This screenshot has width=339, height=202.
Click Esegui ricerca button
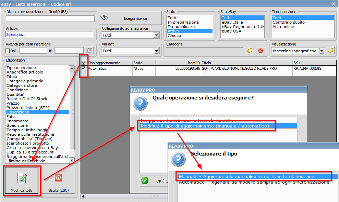(x=130, y=18)
